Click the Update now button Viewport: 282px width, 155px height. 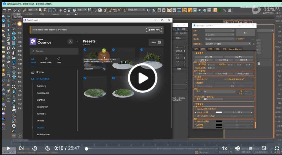[x=154, y=30]
